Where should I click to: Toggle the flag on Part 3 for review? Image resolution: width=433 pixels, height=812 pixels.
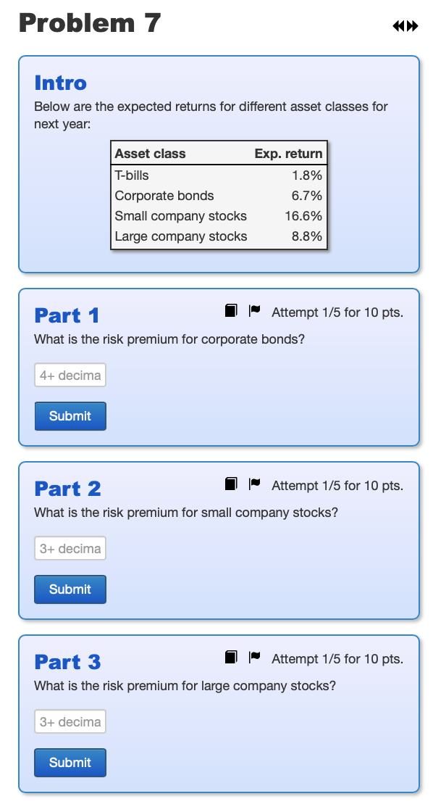click(x=254, y=656)
